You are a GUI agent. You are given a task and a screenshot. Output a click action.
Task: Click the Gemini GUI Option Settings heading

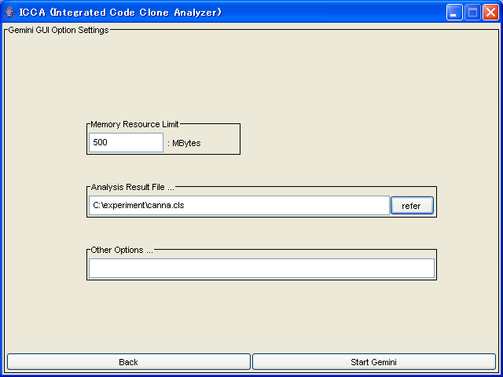point(58,31)
